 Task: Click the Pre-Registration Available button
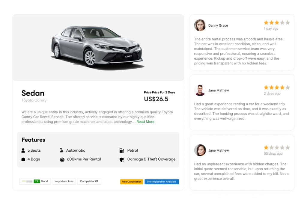(x=162, y=182)
